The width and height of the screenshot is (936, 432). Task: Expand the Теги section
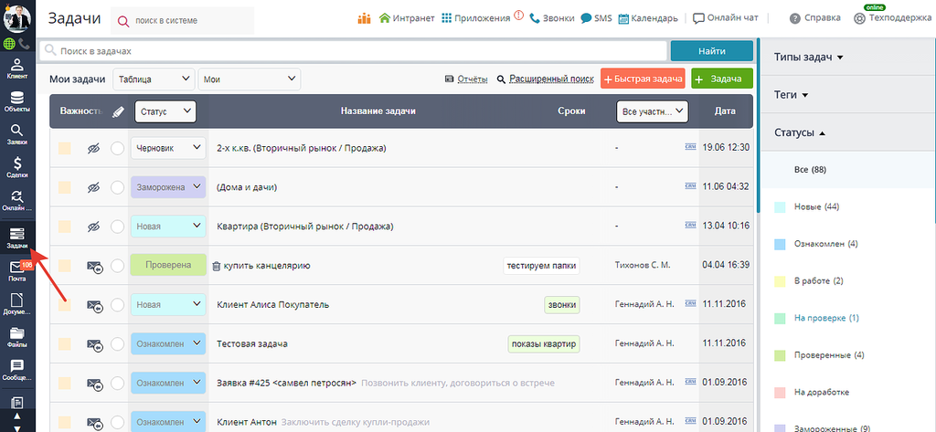791,95
